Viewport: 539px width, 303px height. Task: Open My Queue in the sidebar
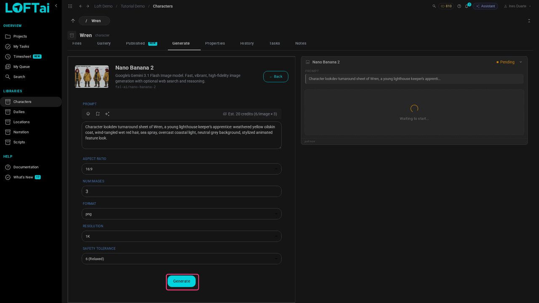click(31, 66)
